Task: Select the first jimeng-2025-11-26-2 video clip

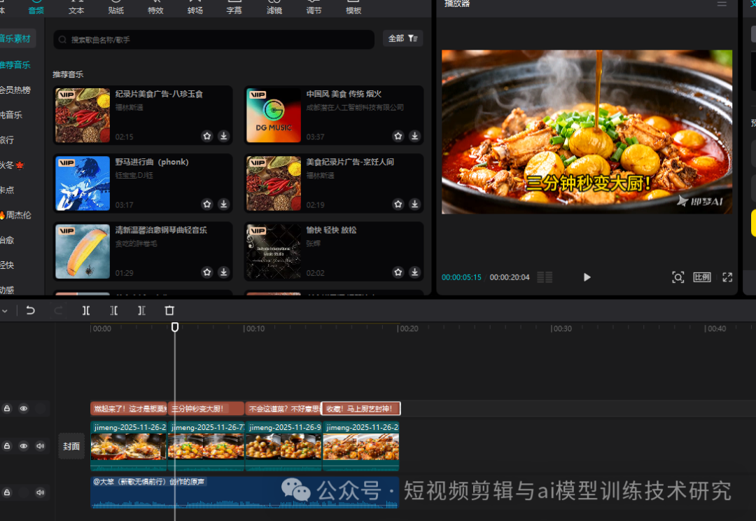Action: [129, 446]
